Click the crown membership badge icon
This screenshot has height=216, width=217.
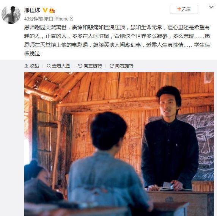(52, 10)
